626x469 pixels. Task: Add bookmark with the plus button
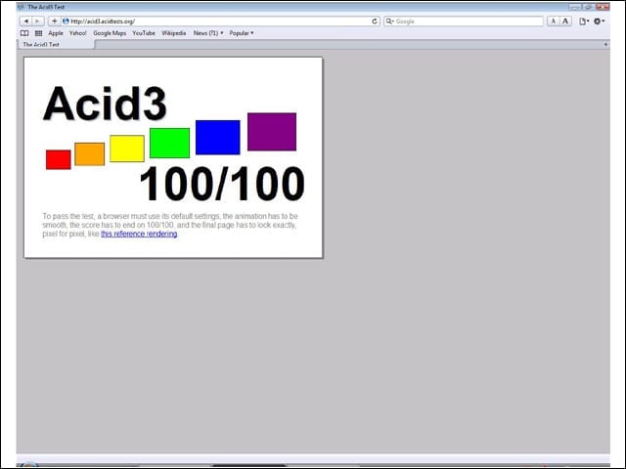pyautogui.click(x=55, y=21)
